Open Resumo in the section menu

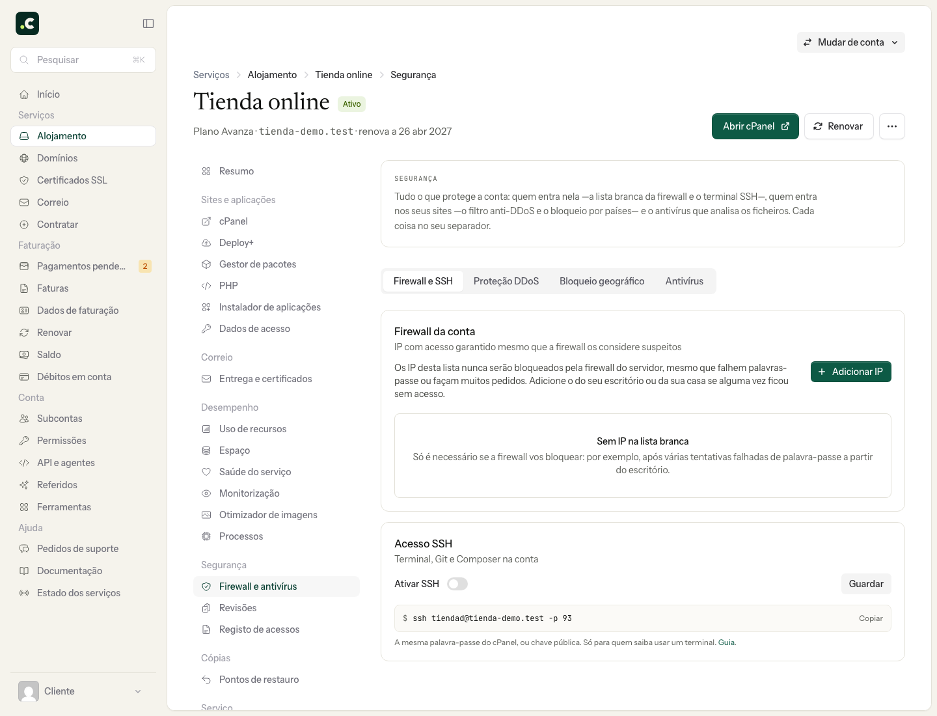coord(277,171)
